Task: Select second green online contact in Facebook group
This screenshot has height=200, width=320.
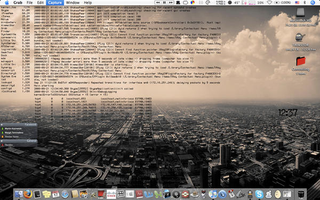Action: [19, 133]
